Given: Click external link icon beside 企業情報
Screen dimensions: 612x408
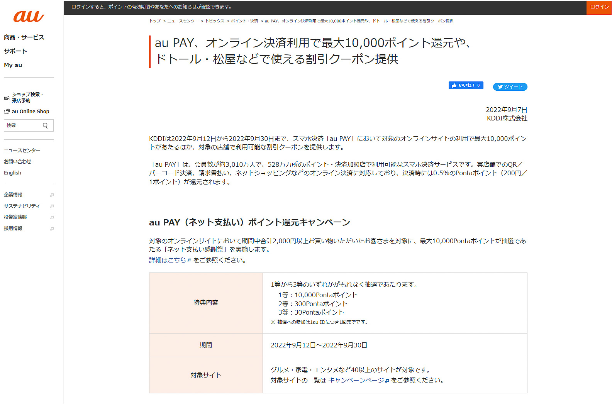Looking at the screenshot, I should [x=52, y=195].
